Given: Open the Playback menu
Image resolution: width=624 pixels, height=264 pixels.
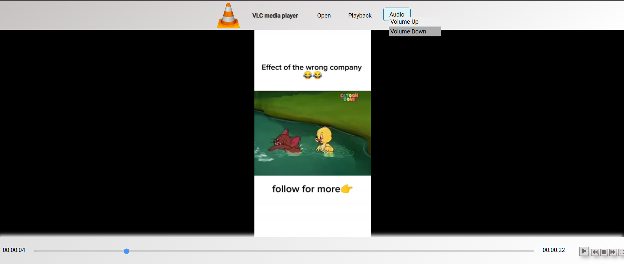Looking at the screenshot, I should coord(359,16).
